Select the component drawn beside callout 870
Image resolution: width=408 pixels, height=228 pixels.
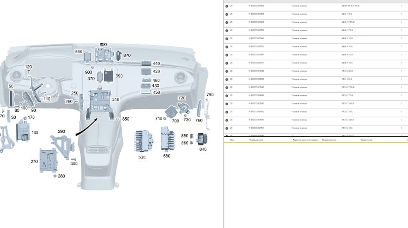click(x=119, y=56)
